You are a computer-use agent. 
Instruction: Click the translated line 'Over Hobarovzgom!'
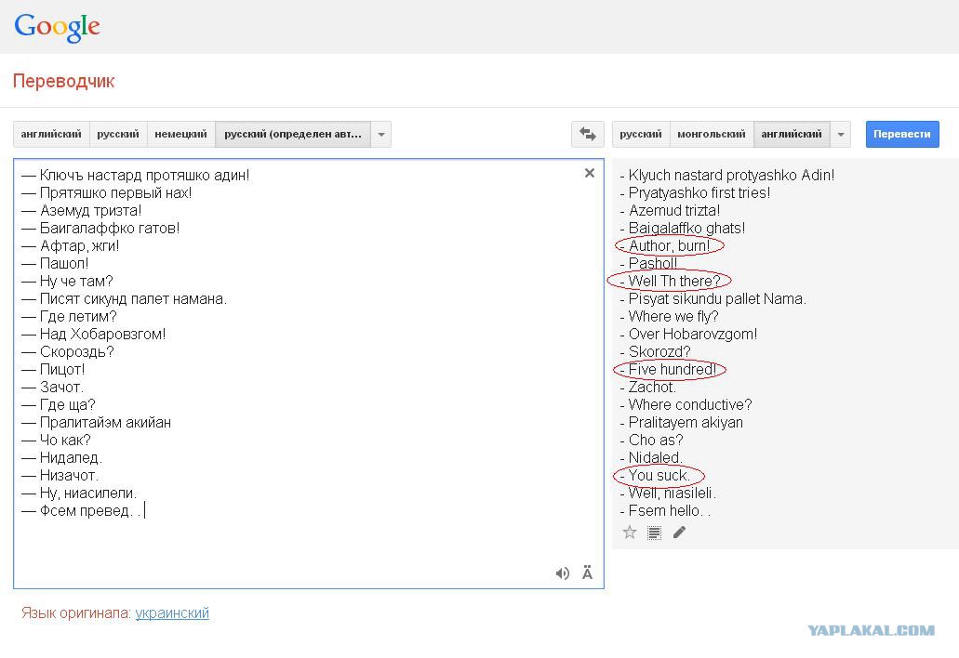tap(688, 335)
